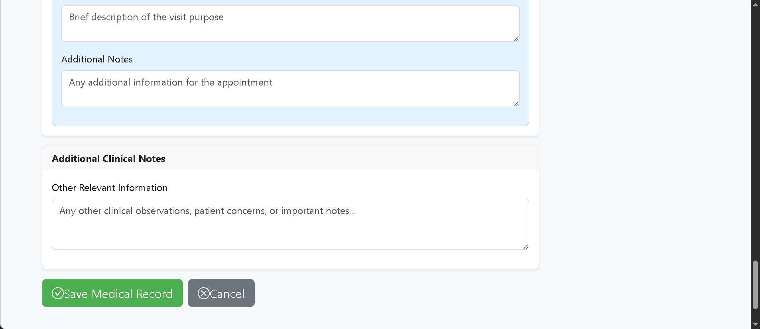Screen dimensions: 760x329
Task: Click the X icon inside the Cancel button
Action: (204, 293)
